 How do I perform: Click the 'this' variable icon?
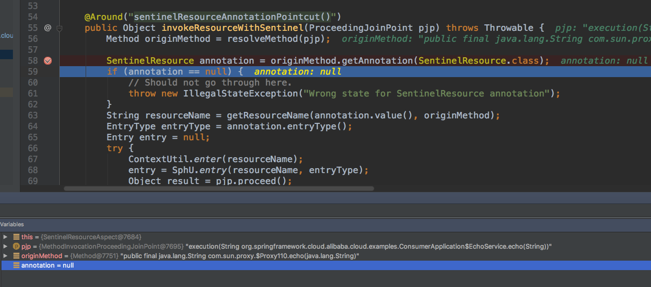pos(16,237)
